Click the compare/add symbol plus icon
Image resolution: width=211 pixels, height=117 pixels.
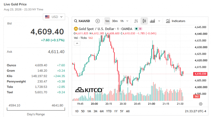98,21
